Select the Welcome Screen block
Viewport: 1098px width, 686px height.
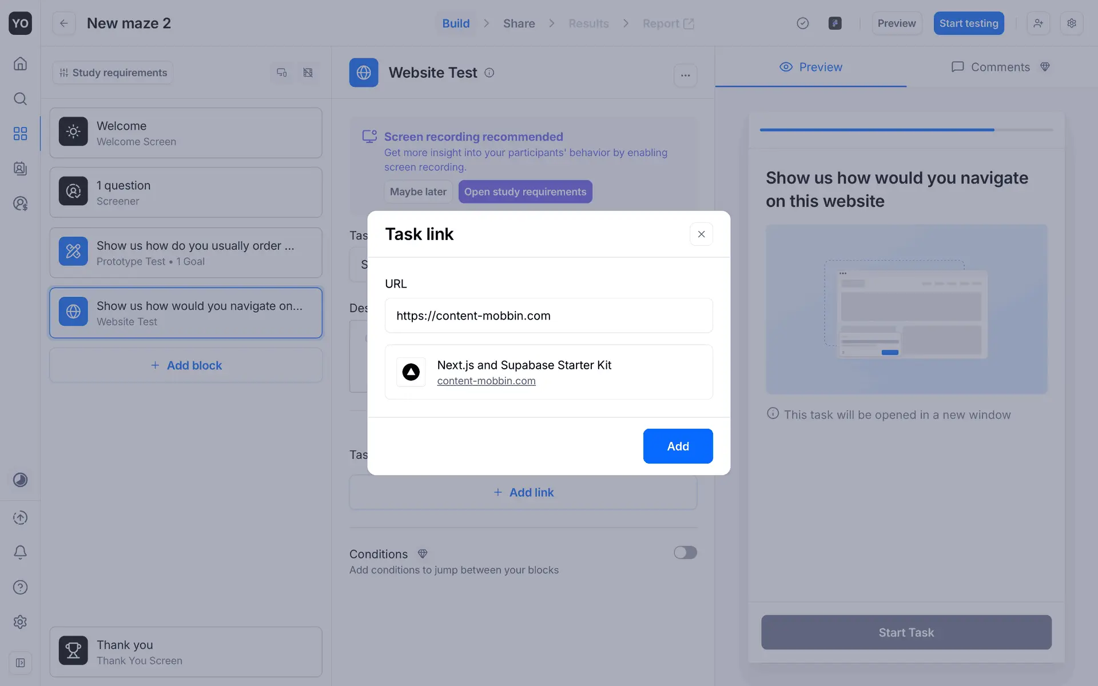coord(186,133)
